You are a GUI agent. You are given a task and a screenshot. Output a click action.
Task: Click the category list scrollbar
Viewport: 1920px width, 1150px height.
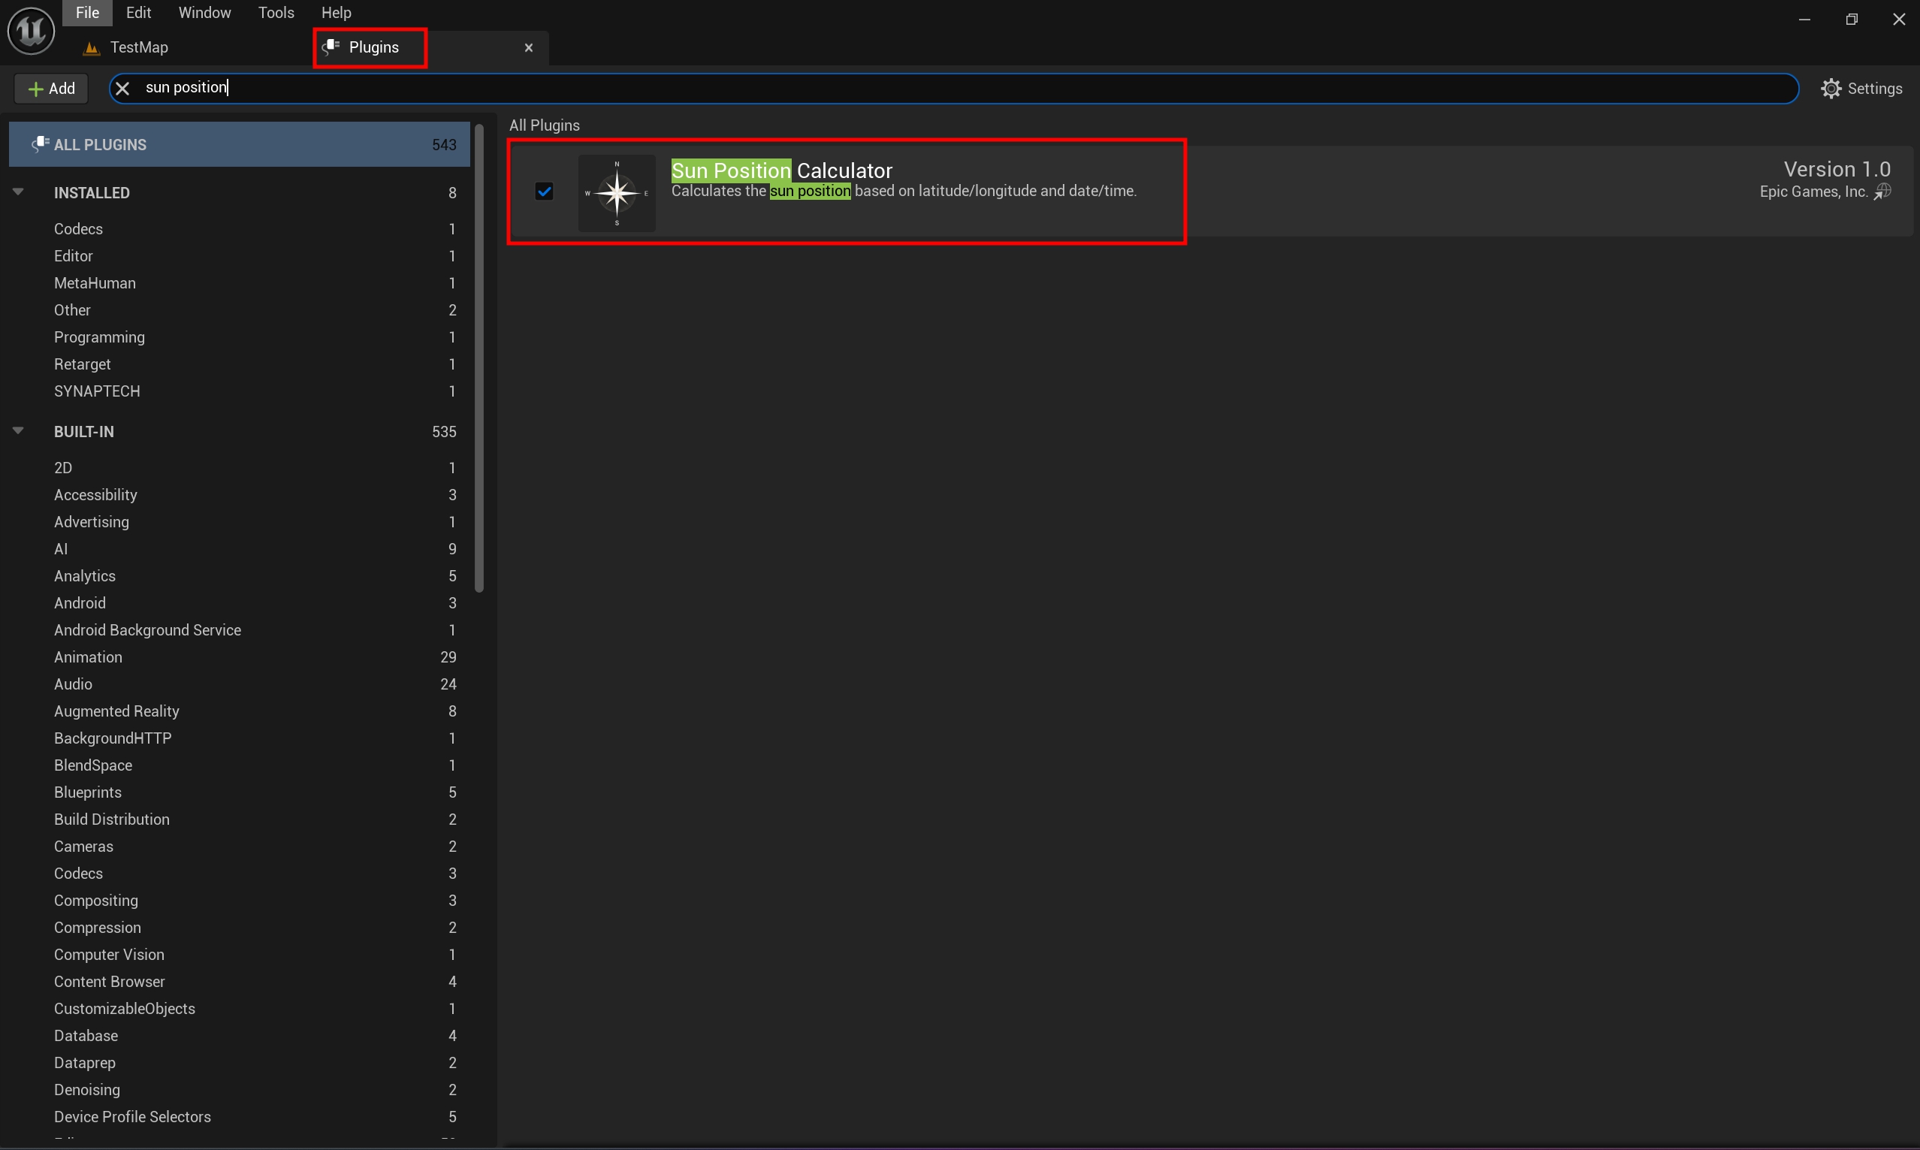pos(478,357)
